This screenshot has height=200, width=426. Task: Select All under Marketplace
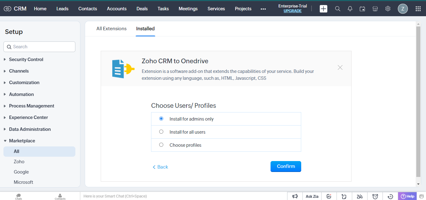point(39,151)
